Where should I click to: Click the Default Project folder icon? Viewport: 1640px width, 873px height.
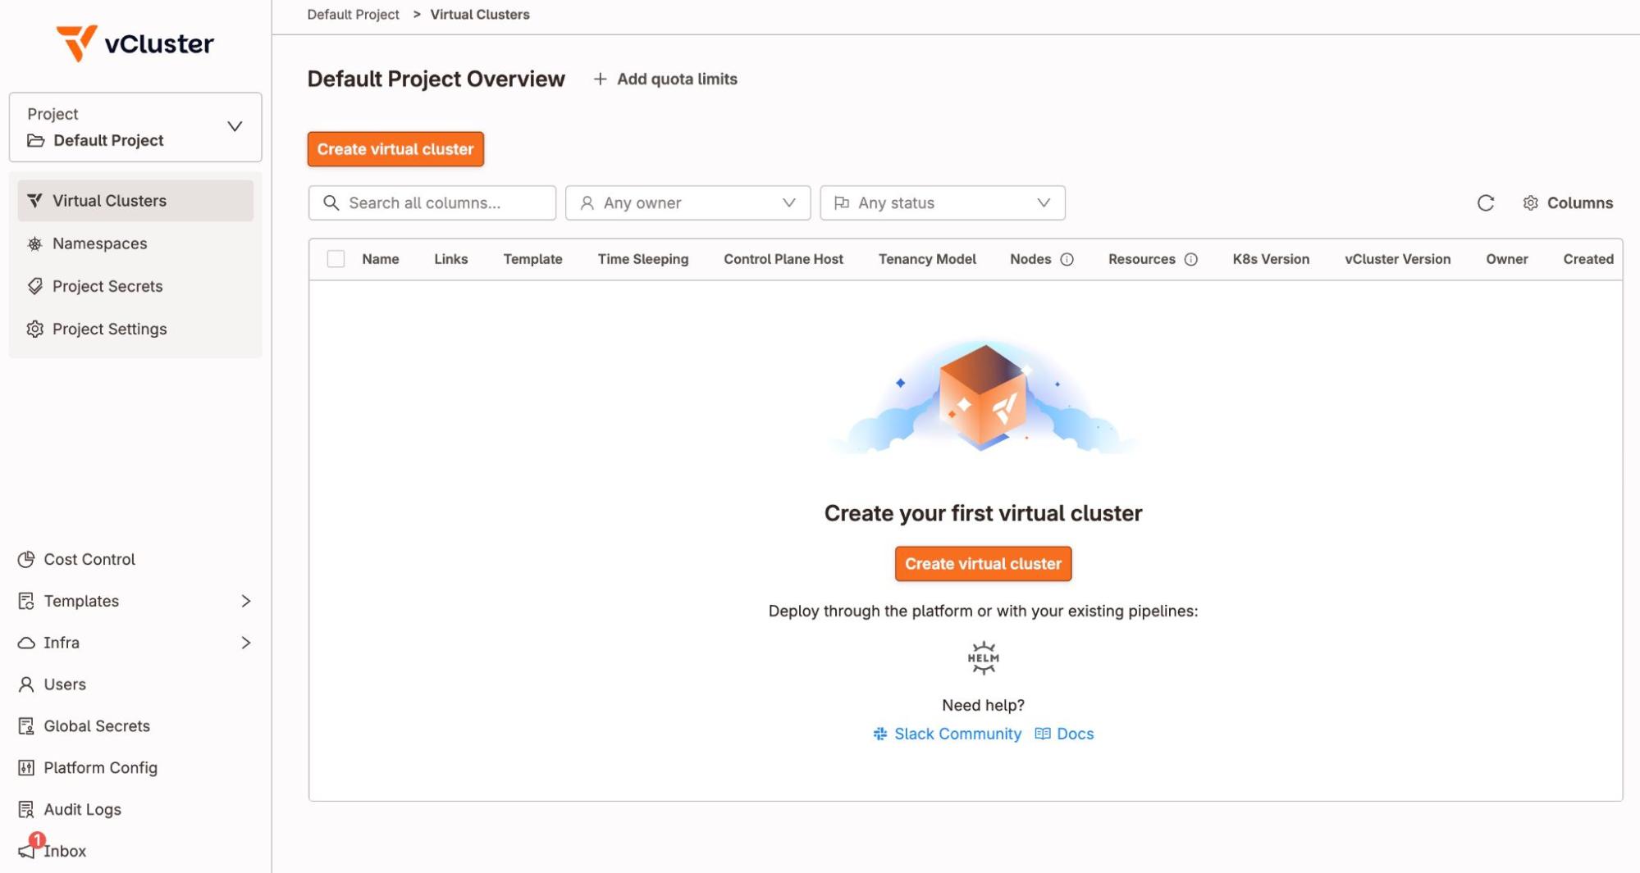tap(35, 141)
